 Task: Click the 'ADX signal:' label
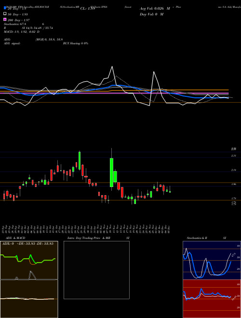pos(12,43)
